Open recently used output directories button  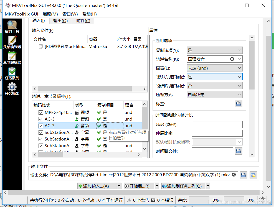(x=253, y=175)
